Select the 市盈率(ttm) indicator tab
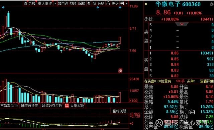 (9, 106)
